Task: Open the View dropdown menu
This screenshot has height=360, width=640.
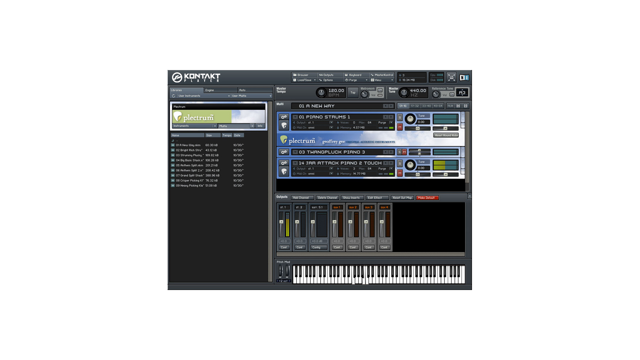Action: [x=382, y=80]
